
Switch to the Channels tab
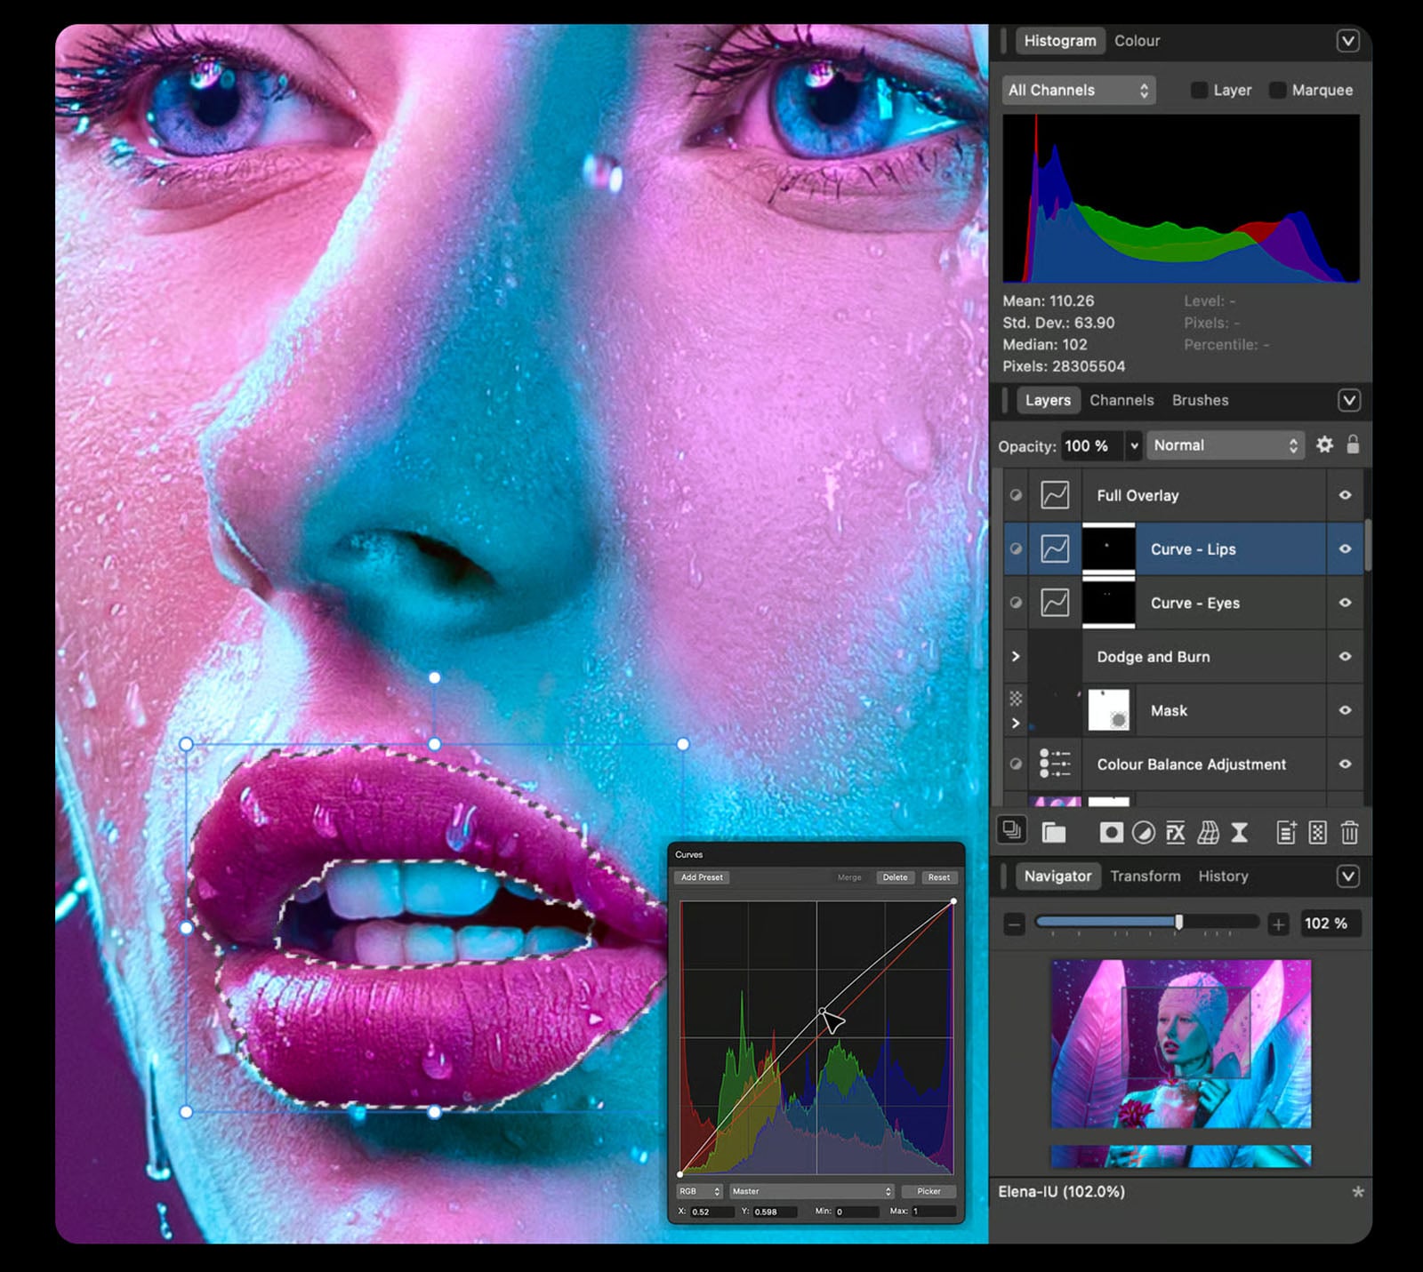(1122, 401)
